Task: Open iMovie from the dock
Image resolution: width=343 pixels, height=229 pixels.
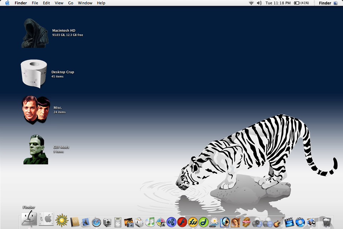Action: point(289,222)
